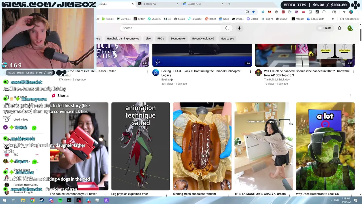This screenshot has height=204, width=362.
Task: Open the Reddit bookmark
Action: click(x=211, y=19)
